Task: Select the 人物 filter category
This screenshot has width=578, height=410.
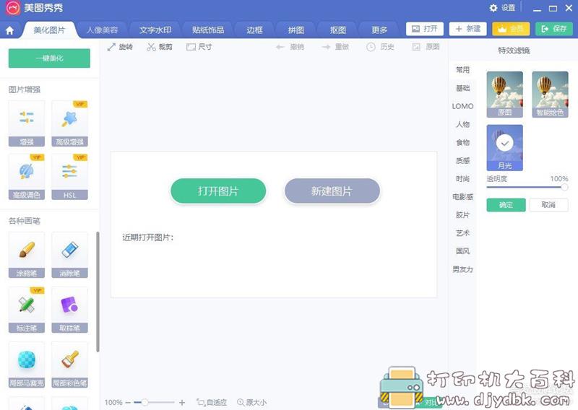Action: coord(462,124)
